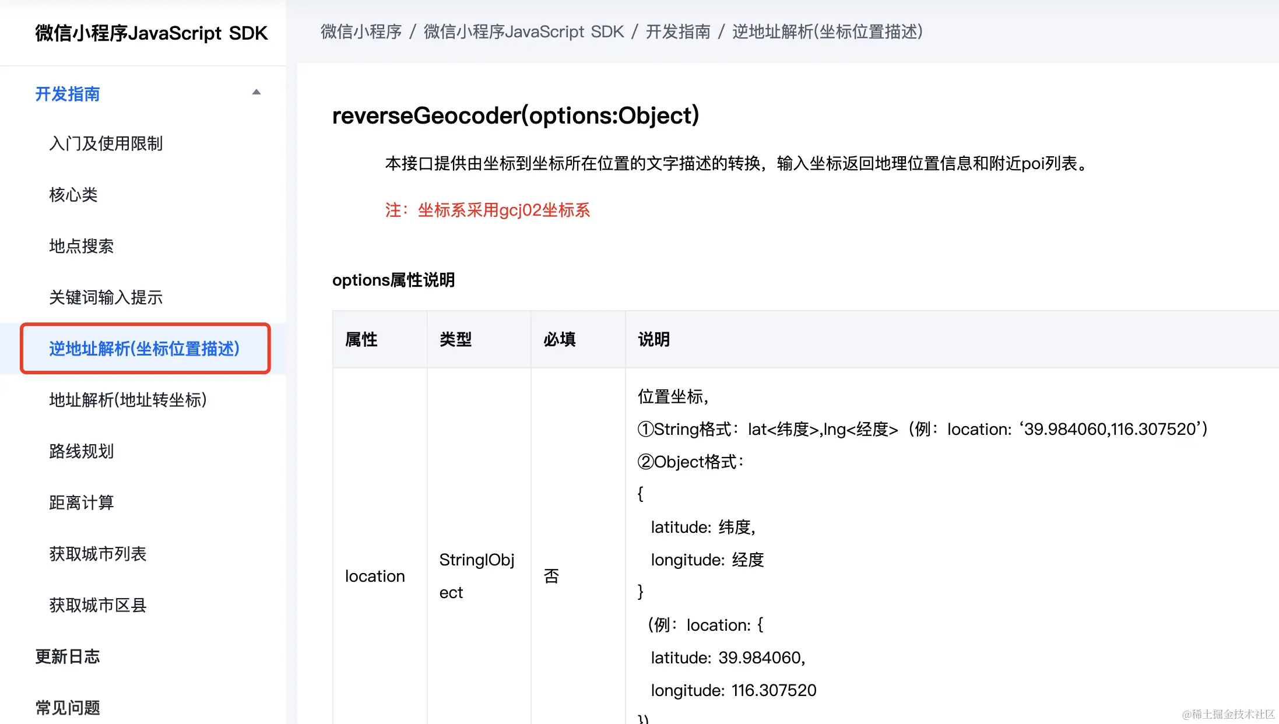Click 微信小程序JavaScript SDK breadcrumb link
This screenshot has width=1279, height=724.
pyautogui.click(x=523, y=32)
